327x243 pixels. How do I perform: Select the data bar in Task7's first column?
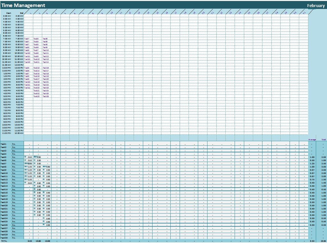tap(26, 164)
